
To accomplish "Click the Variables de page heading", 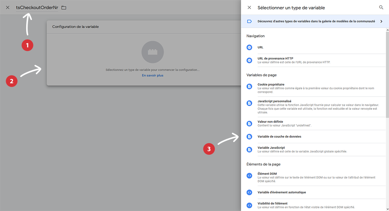I will point(262,75).
